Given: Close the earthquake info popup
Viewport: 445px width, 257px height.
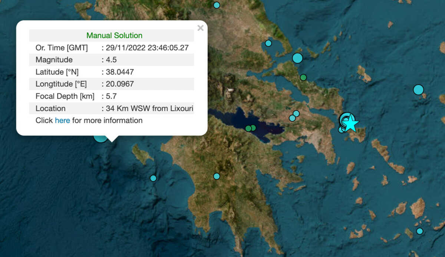Looking at the screenshot, I should [x=200, y=28].
